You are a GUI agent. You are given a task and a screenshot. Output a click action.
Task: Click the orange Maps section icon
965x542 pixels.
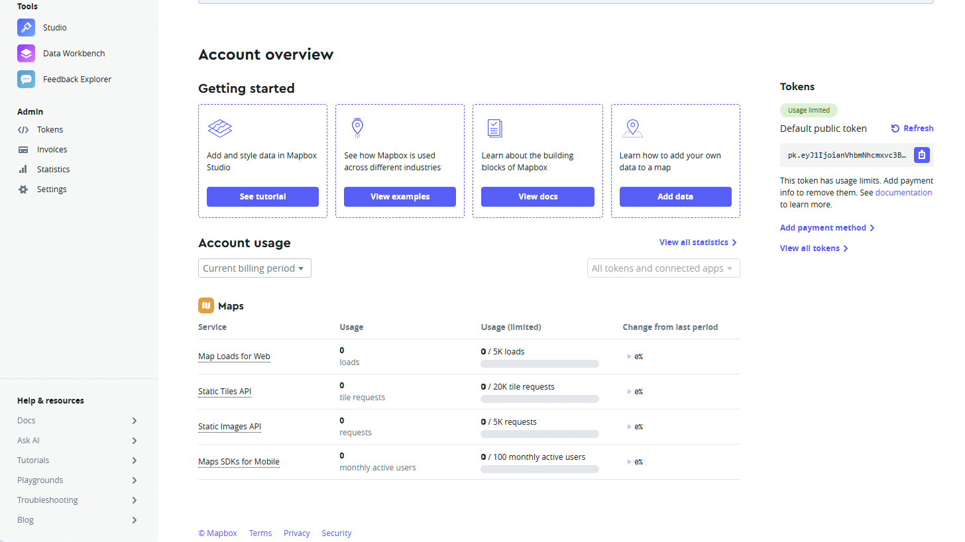point(206,305)
